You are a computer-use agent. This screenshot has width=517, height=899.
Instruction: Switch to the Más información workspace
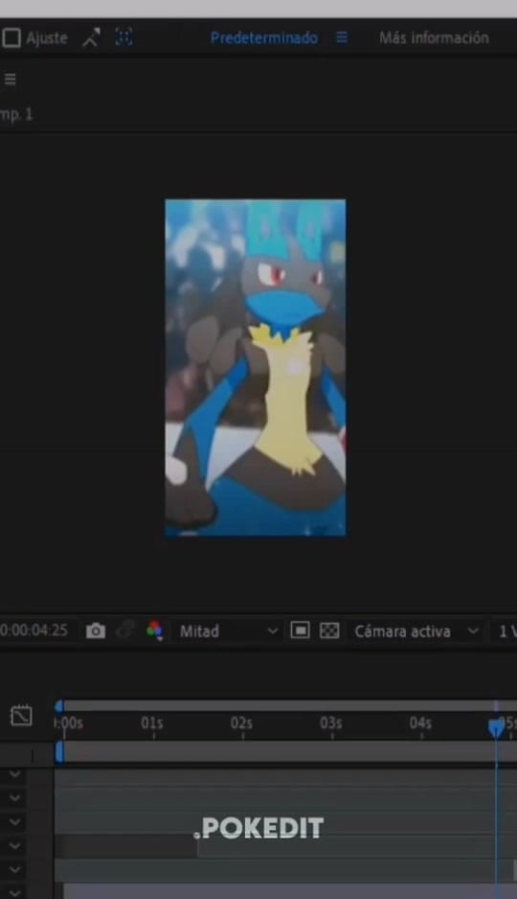(x=434, y=37)
